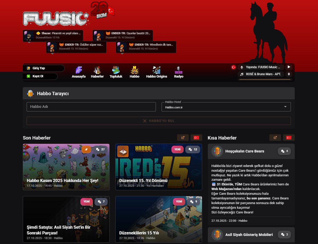Screen dimensions: 318x244
Task: Click the music note song icon
Action: click(242, 74)
